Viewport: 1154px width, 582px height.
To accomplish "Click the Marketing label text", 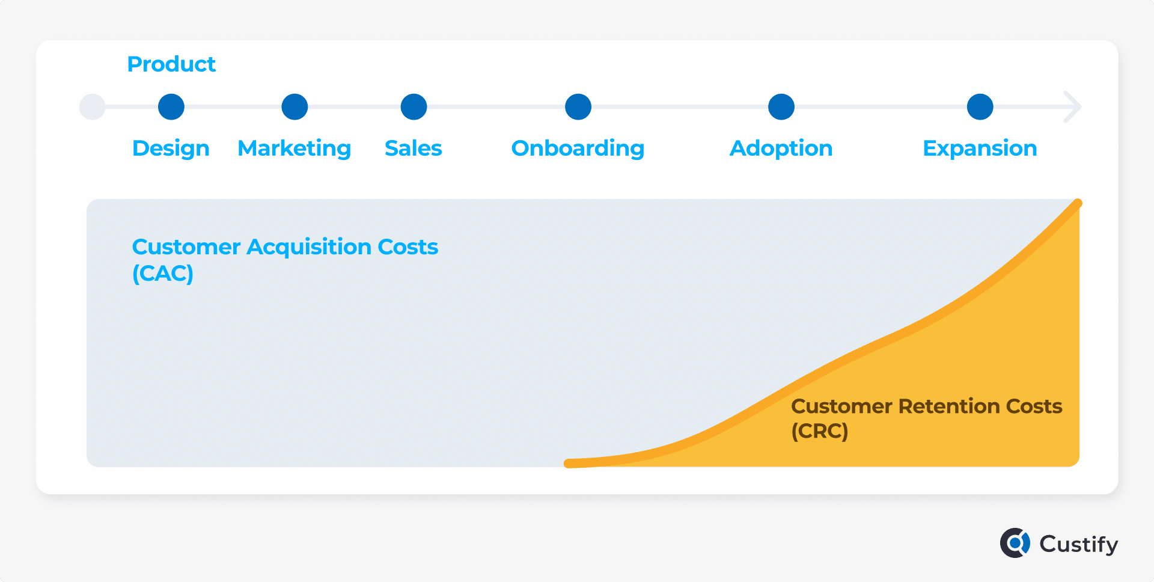I will coord(295,149).
